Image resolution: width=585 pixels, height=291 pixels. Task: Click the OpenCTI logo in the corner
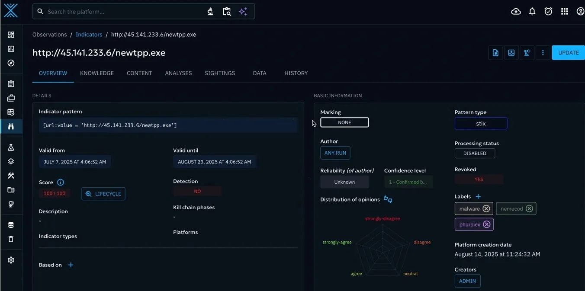point(11,11)
